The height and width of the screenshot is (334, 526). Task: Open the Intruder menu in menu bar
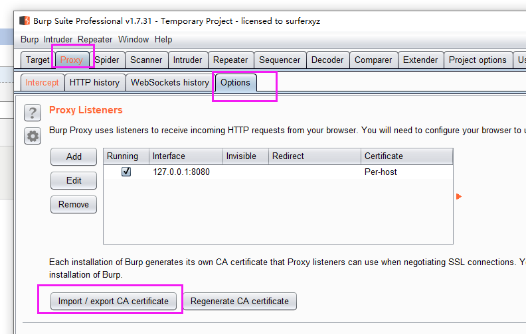coord(58,40)
